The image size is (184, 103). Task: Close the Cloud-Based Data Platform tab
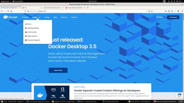coord(85,8)
